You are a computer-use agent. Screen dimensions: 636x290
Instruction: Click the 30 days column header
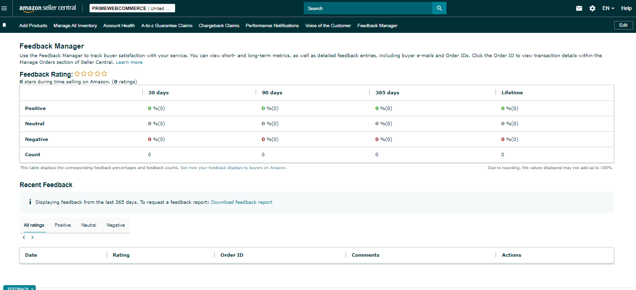[x=159, y=93]
